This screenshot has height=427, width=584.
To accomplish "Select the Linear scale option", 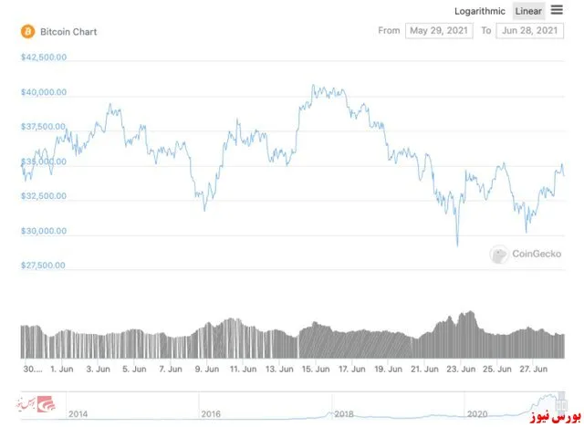I will click(528, 11).
